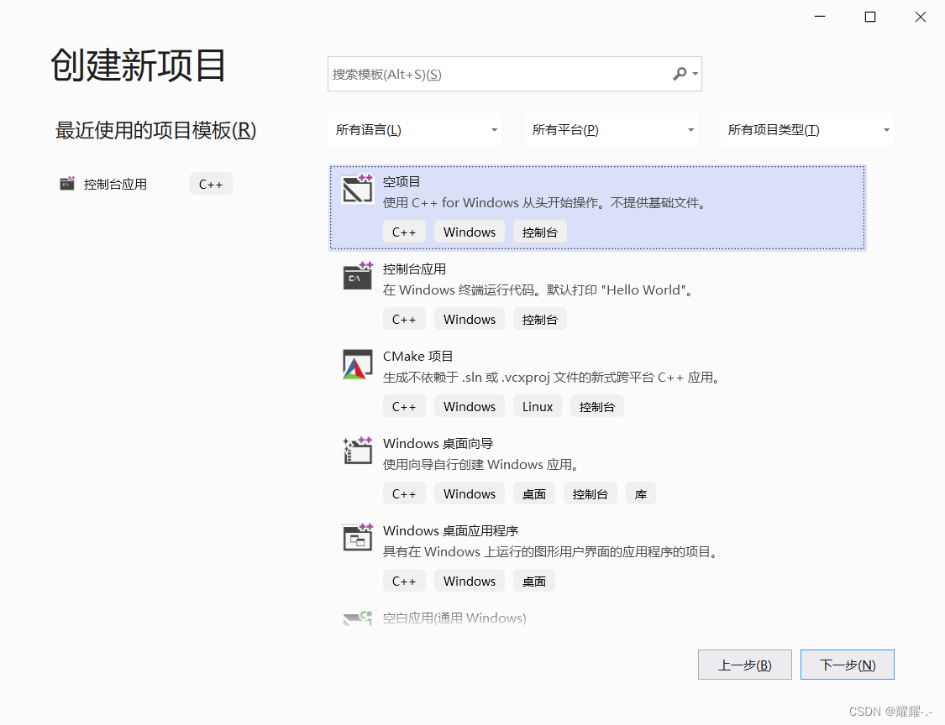
Task: Click the Linux tag under CMake 项目
Action: tap(538, 406)
